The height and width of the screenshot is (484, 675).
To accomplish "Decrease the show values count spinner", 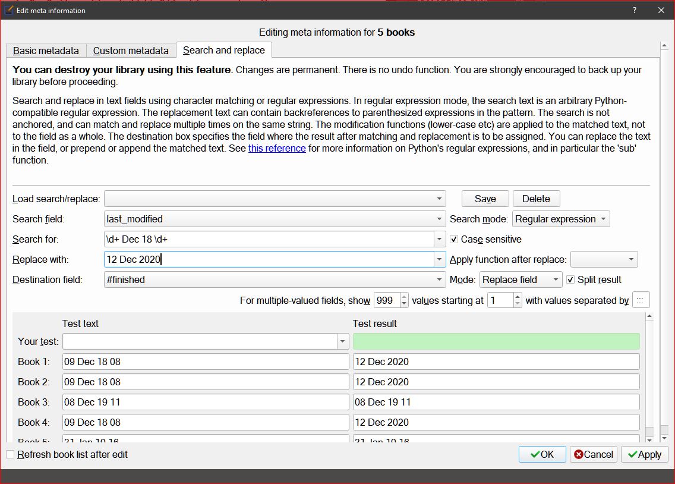I will (x=404, y=304).
